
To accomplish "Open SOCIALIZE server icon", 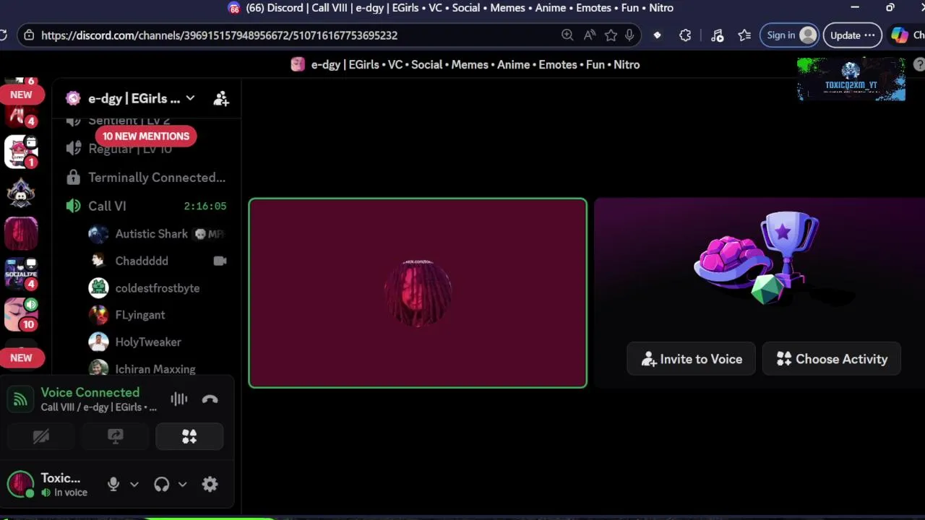I will coord(21,274).
